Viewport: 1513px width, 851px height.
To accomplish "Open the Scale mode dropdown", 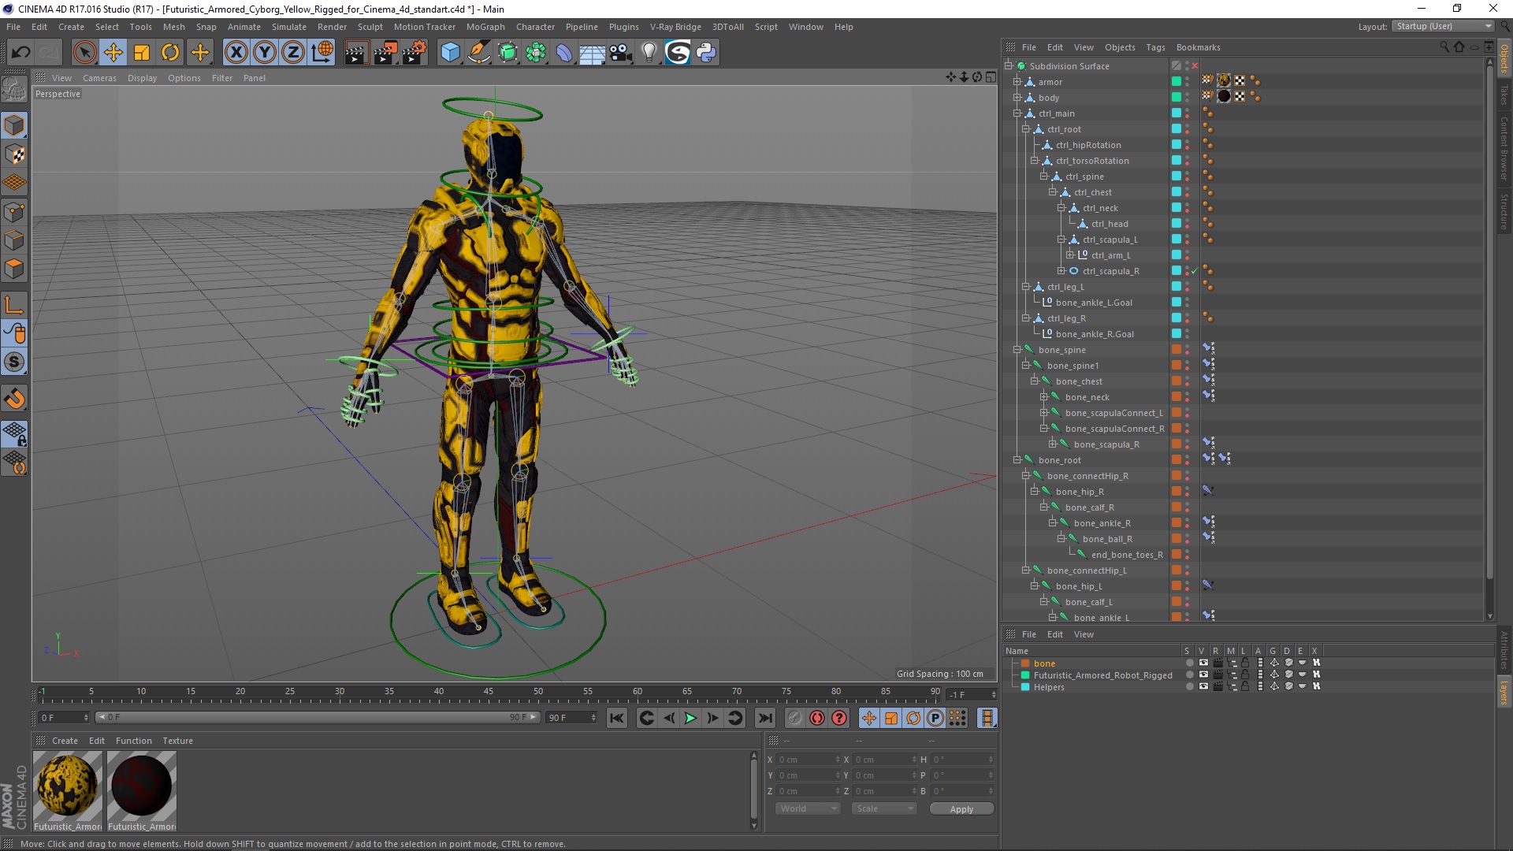I will [x=884, y=808].
